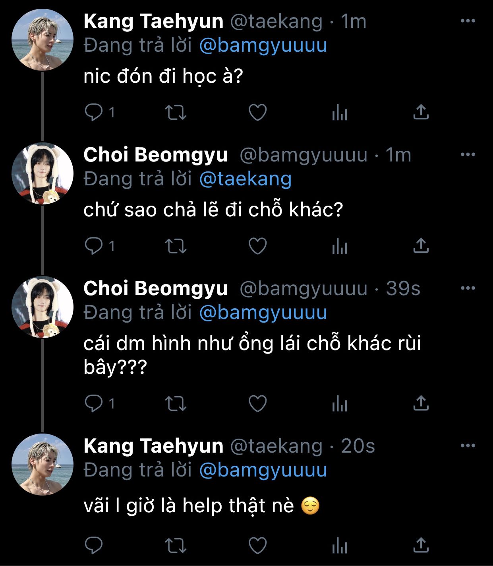The image size is (493, 566).
Task: Like Beomgyu's "chứ sao chả lẽ" tweet
Action: pos(257,246)
